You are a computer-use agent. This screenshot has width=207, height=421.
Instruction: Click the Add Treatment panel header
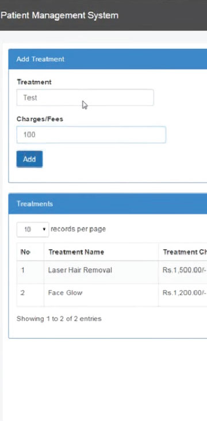tap(108, 59)
